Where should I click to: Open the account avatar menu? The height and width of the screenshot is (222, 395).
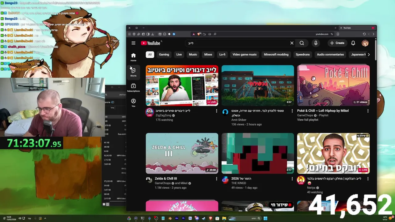pos(365,43)
